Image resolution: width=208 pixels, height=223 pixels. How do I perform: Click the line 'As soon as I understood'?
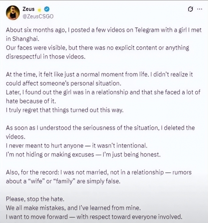[x=100, y=128]
